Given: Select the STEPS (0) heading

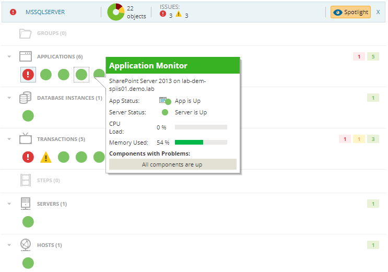Looking at the screenshot, I should pyautogui.click(x=49, y=181).
